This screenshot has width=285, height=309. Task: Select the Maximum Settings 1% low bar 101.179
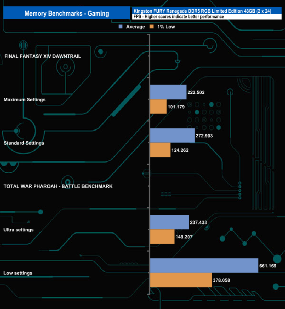tap(158, 107)
